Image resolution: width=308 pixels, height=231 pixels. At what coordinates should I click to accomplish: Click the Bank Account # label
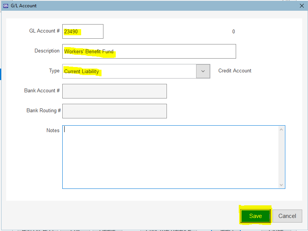[x=42, y=91]
